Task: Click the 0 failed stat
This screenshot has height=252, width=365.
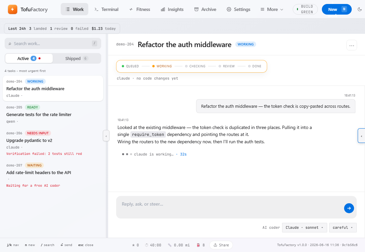Action: coord(80,29)
